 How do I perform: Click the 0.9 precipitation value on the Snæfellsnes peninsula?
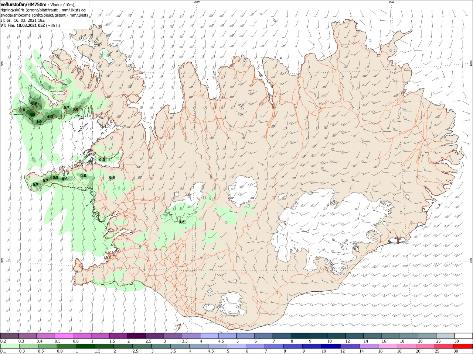tap(55, 177)
